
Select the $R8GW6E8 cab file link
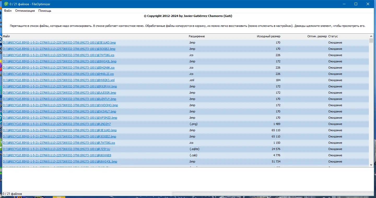coord(57,155)
